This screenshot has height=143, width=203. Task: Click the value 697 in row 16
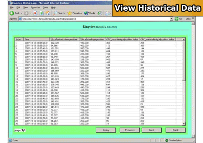(108, 85)
